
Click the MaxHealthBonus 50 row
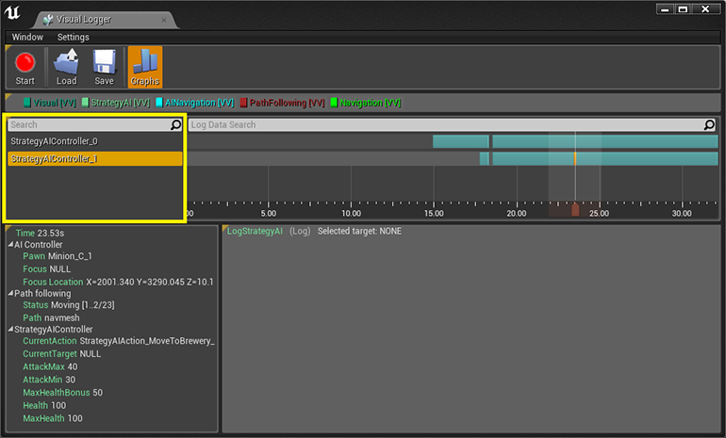click(x=63, y=393)
